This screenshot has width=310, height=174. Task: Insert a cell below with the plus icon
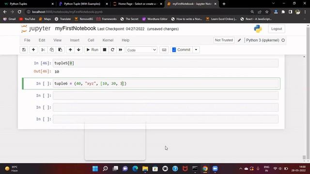click(x=33, y=50)
